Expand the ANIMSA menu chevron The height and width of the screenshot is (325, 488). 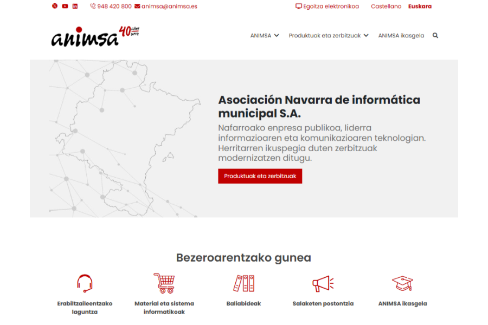pyautogui.click(x=277, y=35)
